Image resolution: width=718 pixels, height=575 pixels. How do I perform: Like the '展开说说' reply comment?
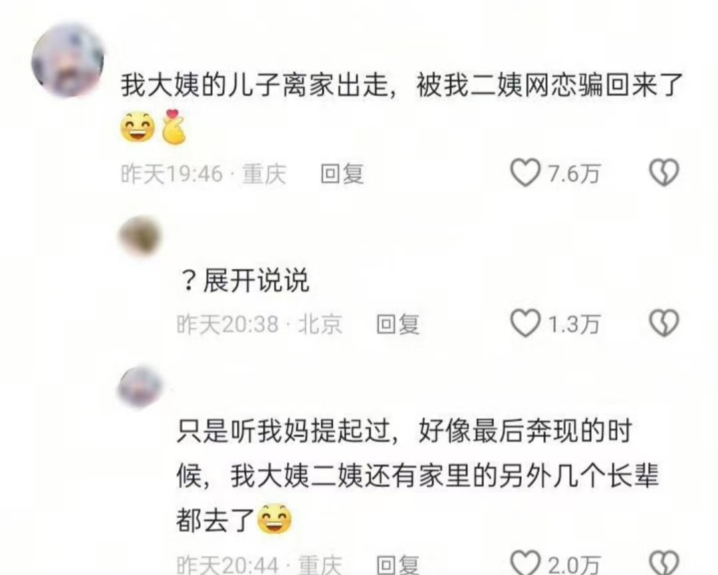[x=525, y=323]
